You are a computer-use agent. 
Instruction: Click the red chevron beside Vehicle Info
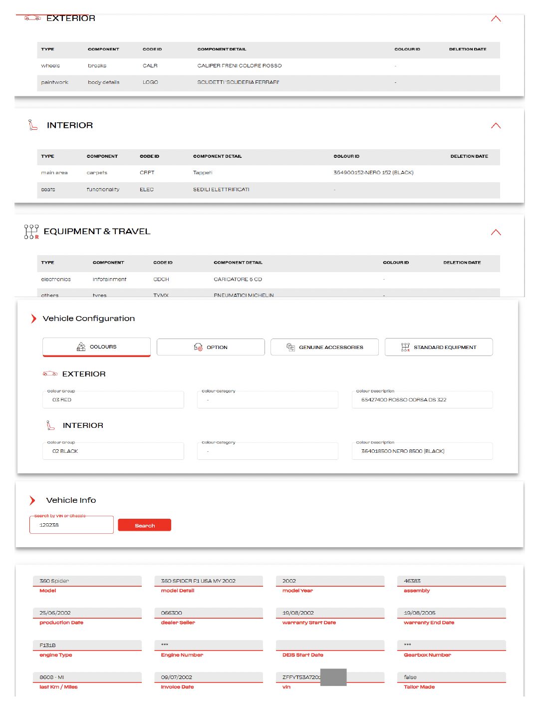pyautogui.click(x=32, y=500)
